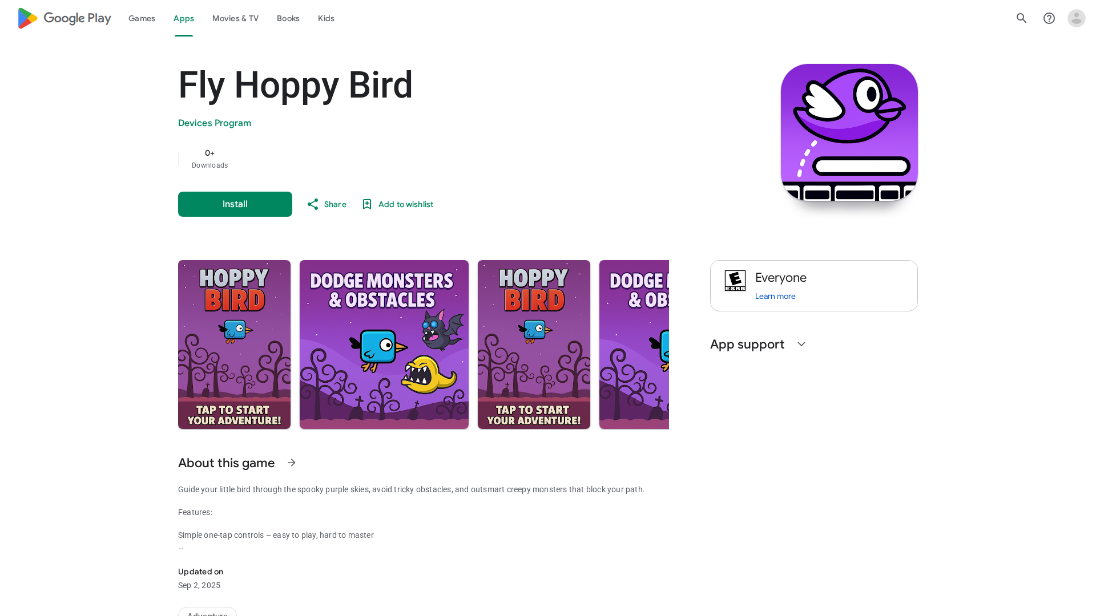Open Devices Program developer page
This screenshot has width=1096, height=616.
coord(215,123)
